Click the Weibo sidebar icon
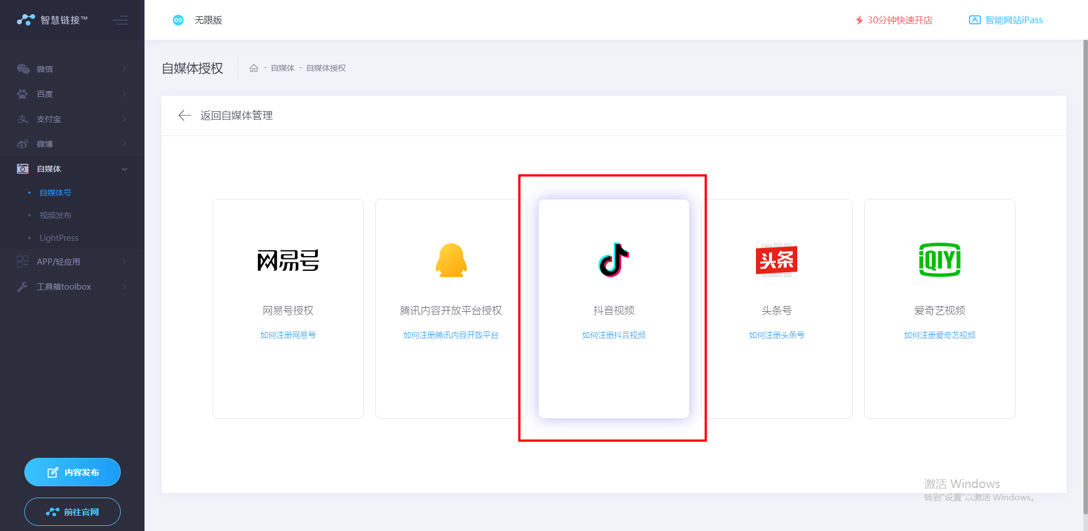 pyautogui.click(x=23, y=144)
